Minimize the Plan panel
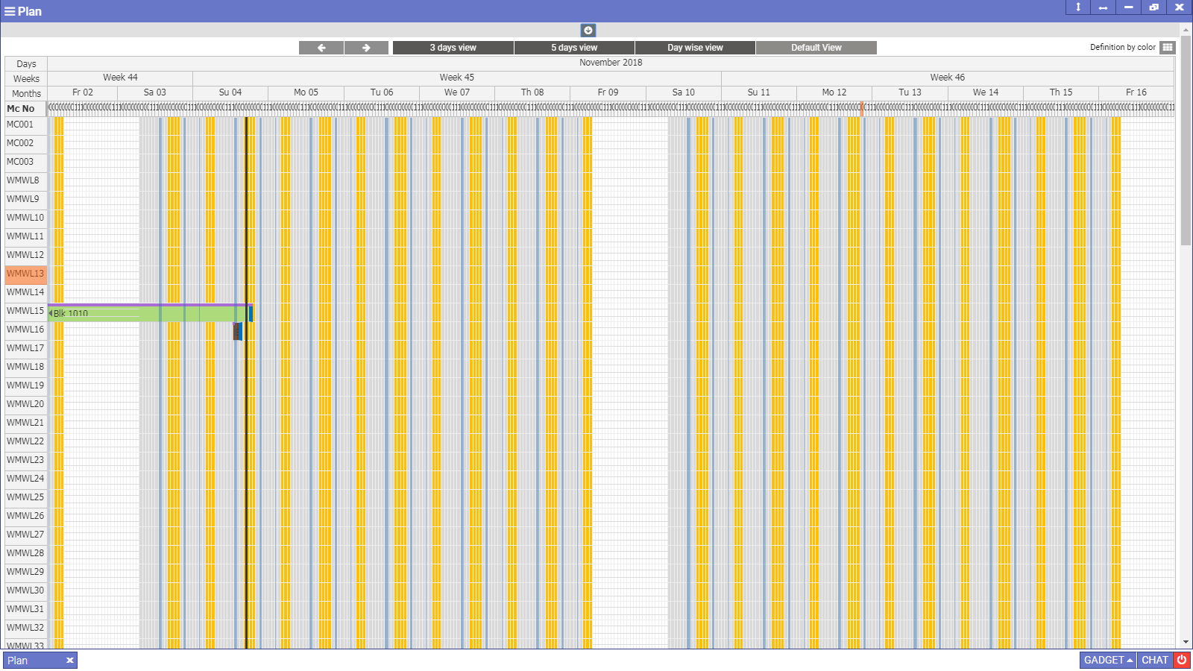 click(1128, 7)
